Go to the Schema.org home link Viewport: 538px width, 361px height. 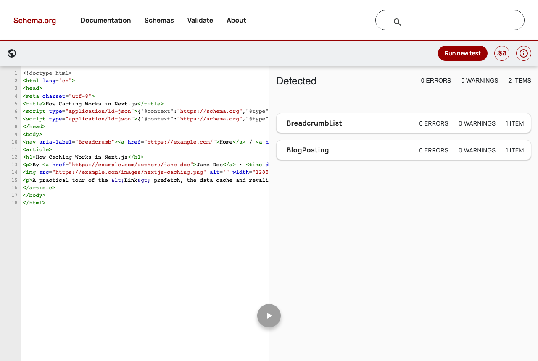pos(34,20)
